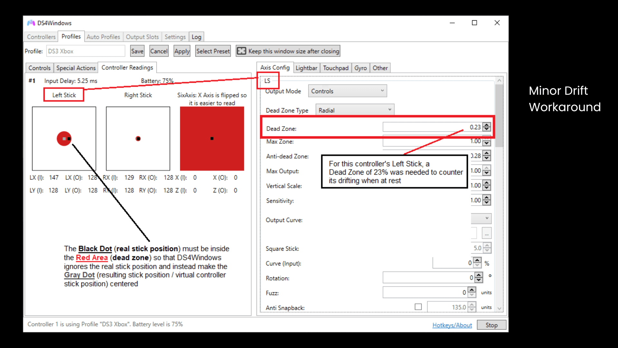The image size is (618, 348).
Task: Increase the Curve (Input) percentage
Action: 477,260
